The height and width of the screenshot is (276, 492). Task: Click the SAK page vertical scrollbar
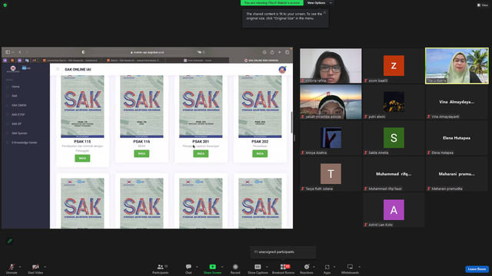[292, 122]
